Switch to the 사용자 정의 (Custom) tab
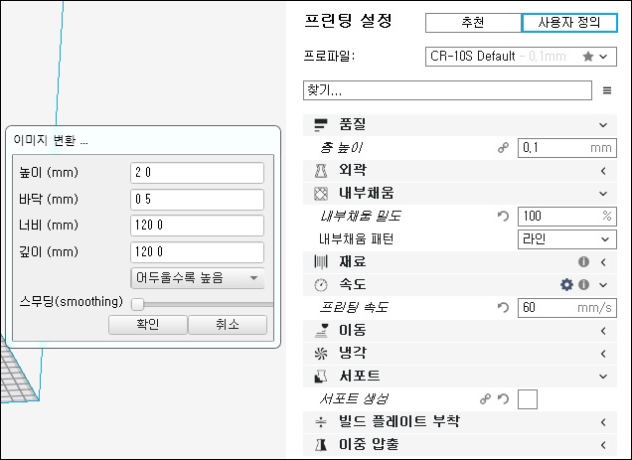Image resolution: width=632 pixels, height=460 pixels. pyautogui.click(x=569, y=23)
